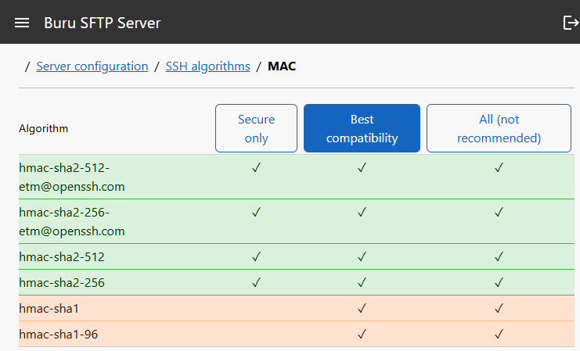This screenshot has height=351, width=580.
Task: Click Best compatibility checkmark for hmac-sha1
Action: point(362,308)
